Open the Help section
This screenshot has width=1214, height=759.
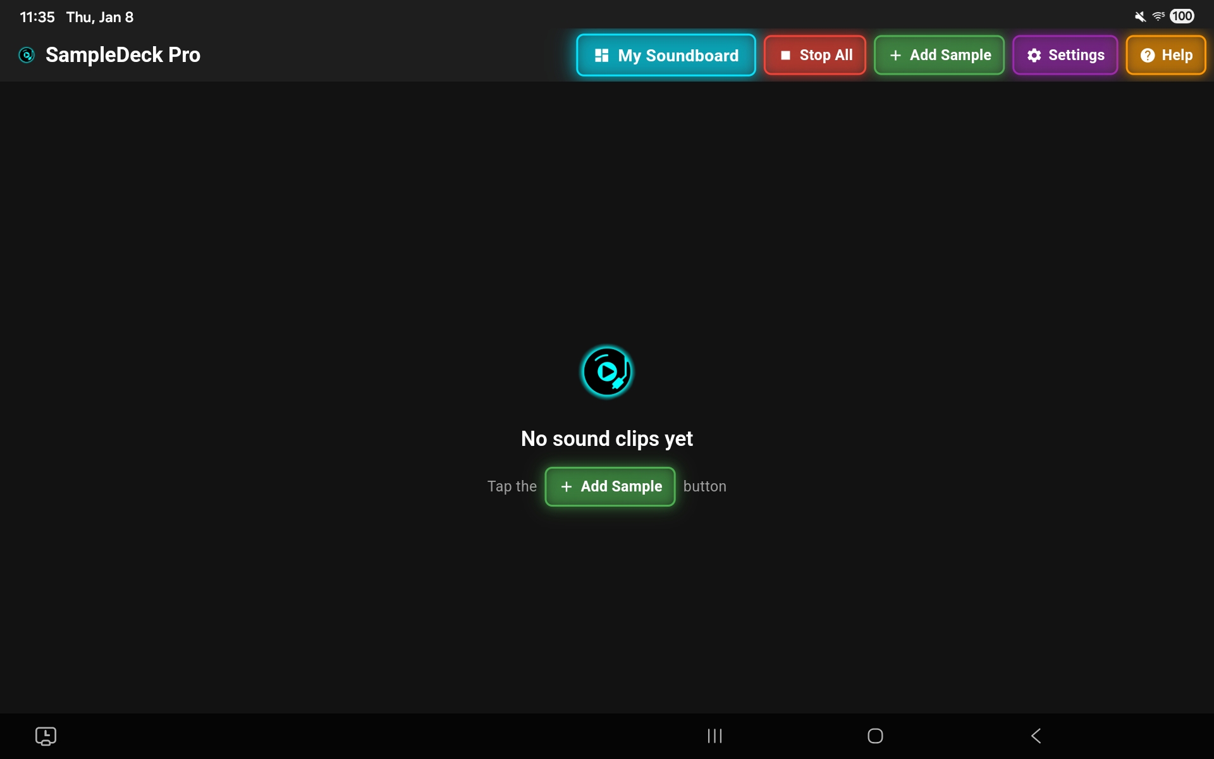tap(1165, 55)
